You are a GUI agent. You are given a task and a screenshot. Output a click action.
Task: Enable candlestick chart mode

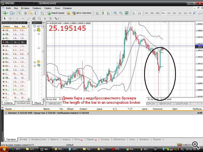tap(103, 13)
